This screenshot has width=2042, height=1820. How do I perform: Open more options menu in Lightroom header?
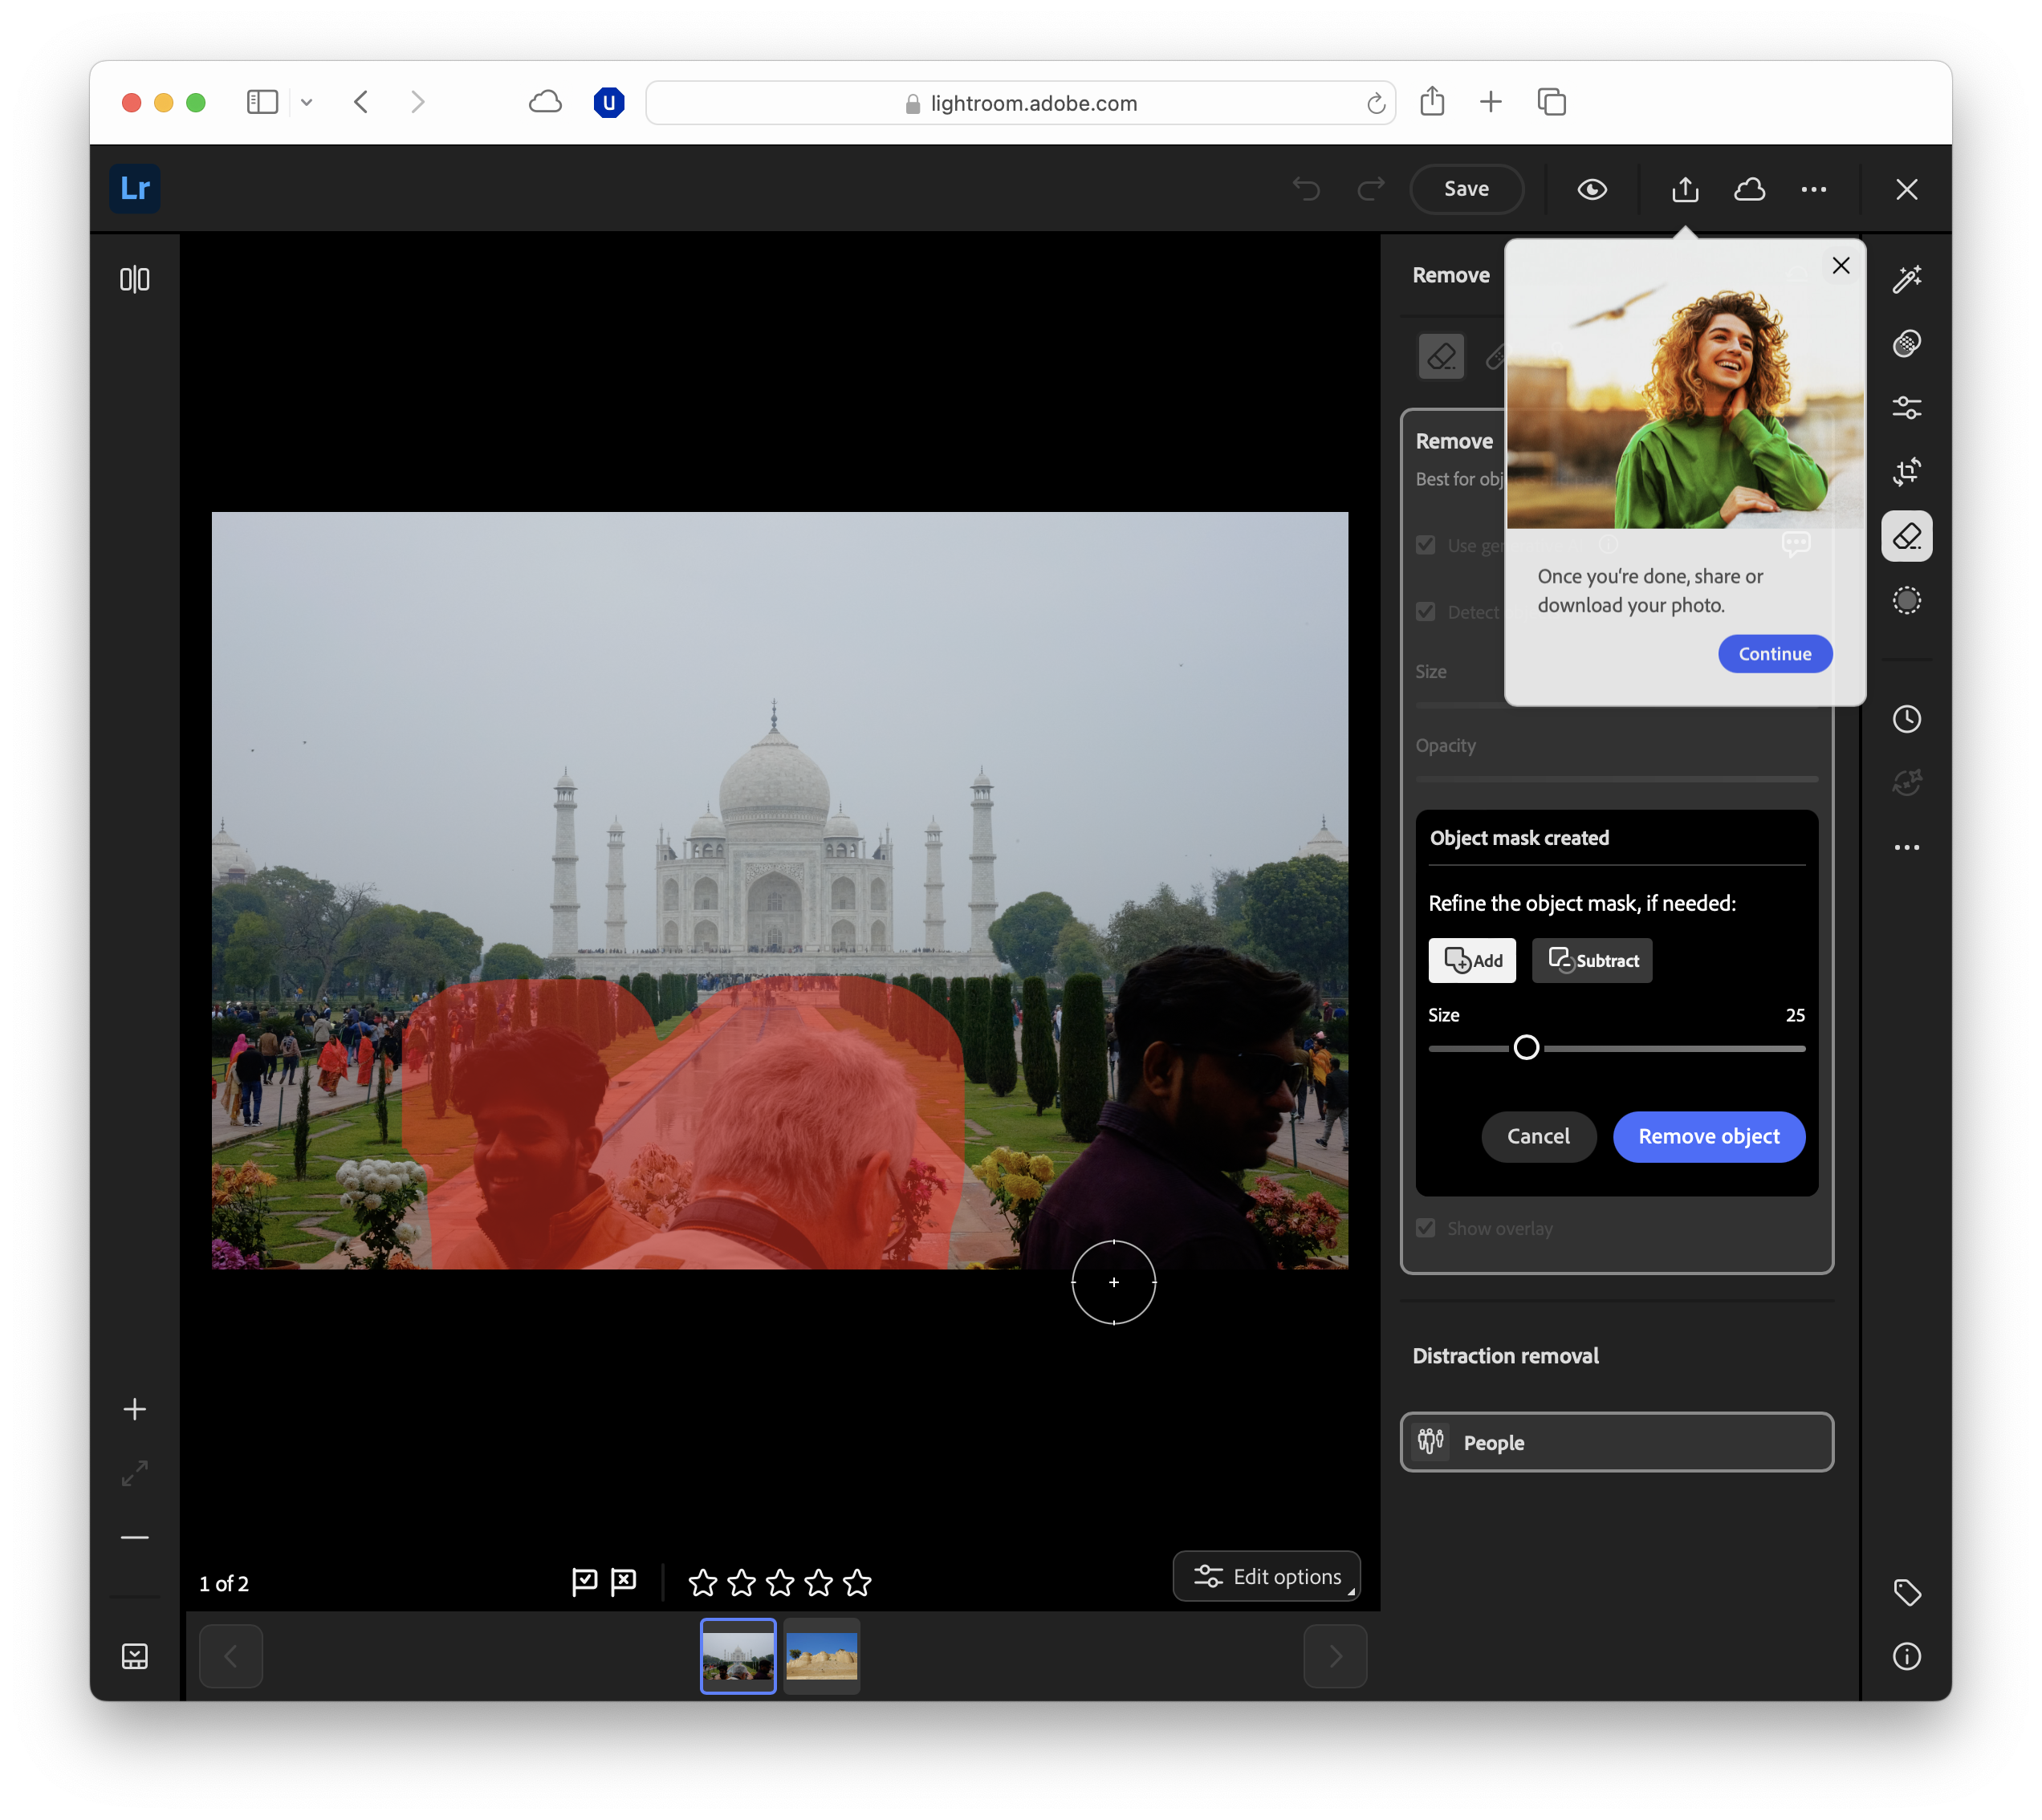1813,189
